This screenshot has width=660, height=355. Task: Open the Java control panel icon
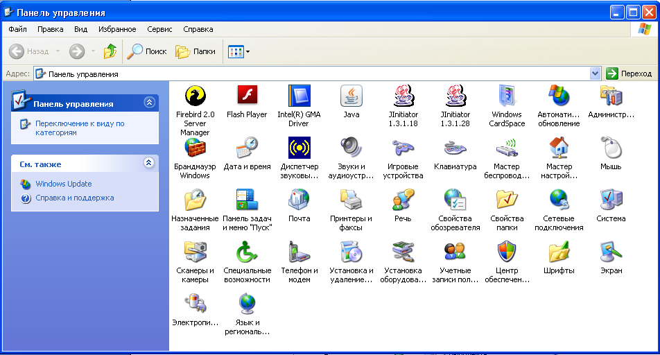pos(351,96)
